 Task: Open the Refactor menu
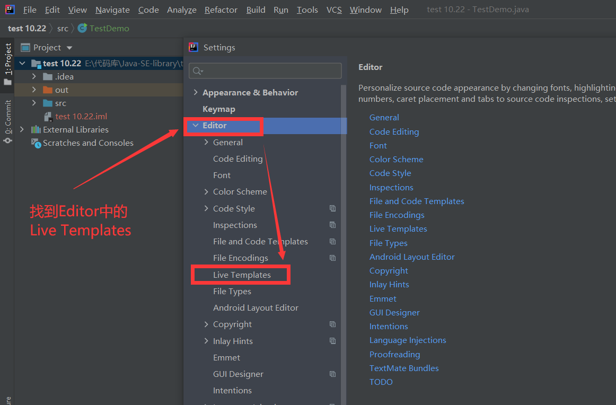tap(221, 10)
